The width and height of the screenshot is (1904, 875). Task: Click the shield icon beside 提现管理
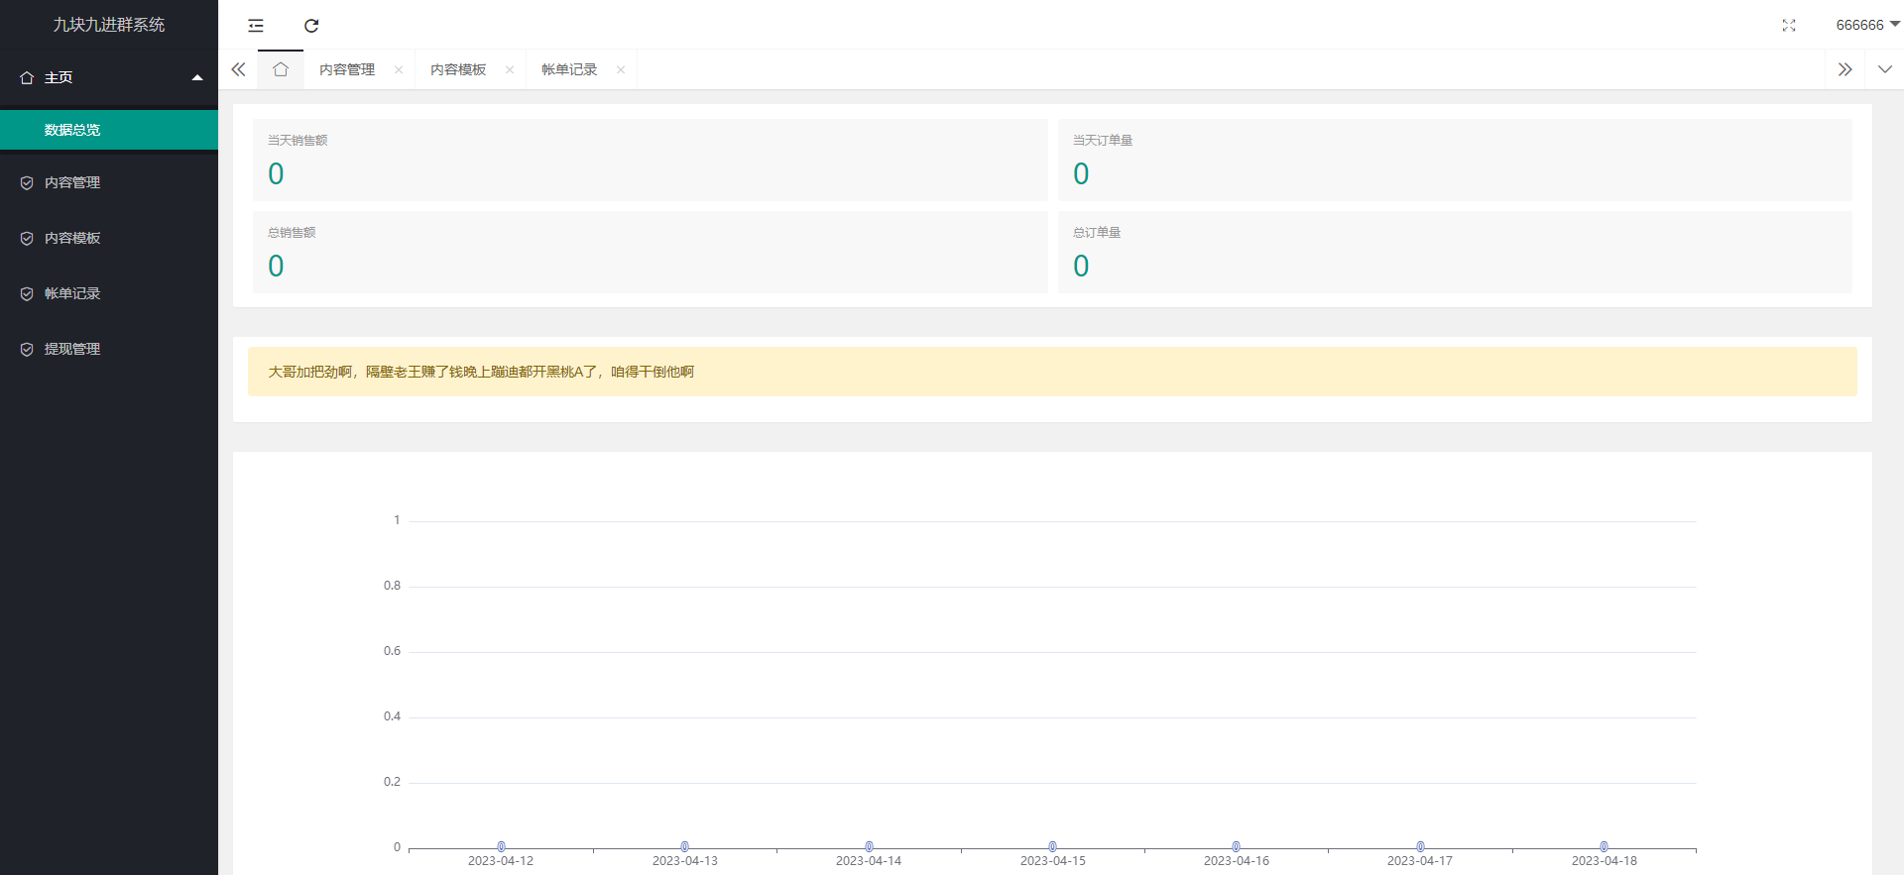[27, 349]
